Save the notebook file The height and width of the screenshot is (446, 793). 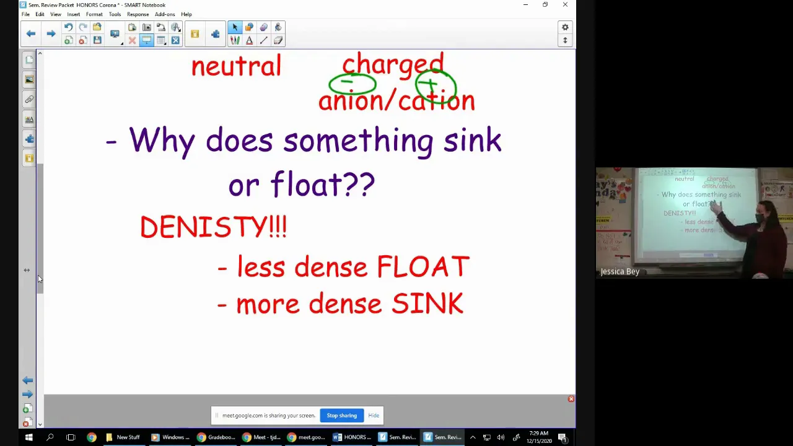click(97, 40)
